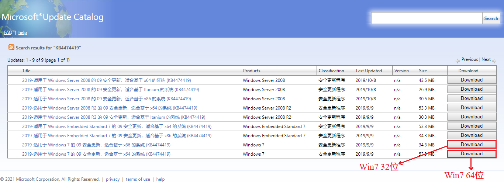Sort results by Size column header
Screen dimensions: 504x187
(x=423, y=71)
